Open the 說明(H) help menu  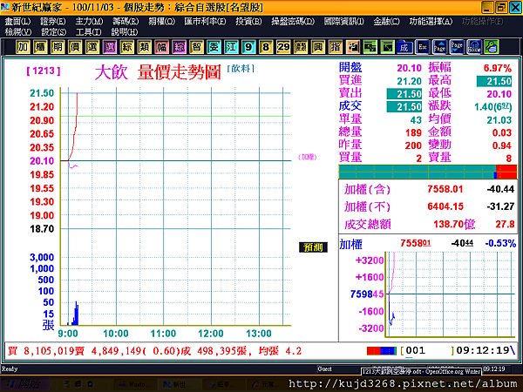(125, 32)
